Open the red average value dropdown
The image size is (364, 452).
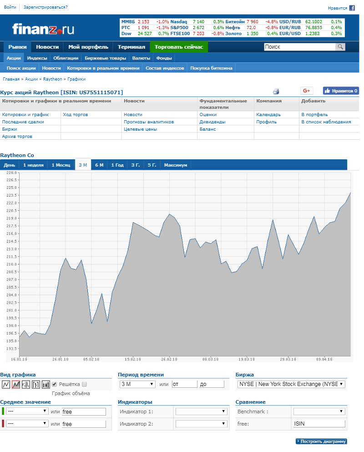[27, 423]
